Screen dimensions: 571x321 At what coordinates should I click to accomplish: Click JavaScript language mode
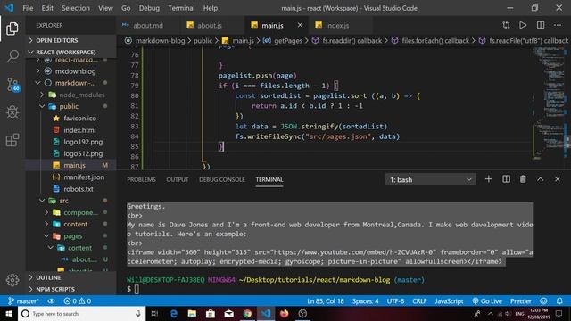click(x=449, y=301)
